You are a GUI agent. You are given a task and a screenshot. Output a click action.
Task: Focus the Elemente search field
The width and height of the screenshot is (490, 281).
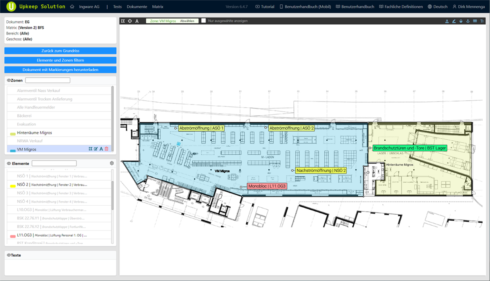(54, 163)
